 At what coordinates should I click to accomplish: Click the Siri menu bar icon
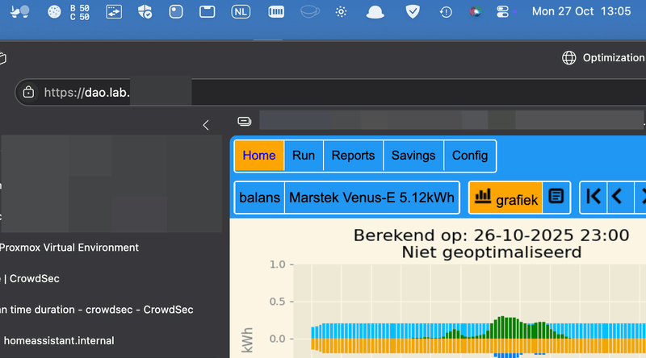click(x=475, y=12)
